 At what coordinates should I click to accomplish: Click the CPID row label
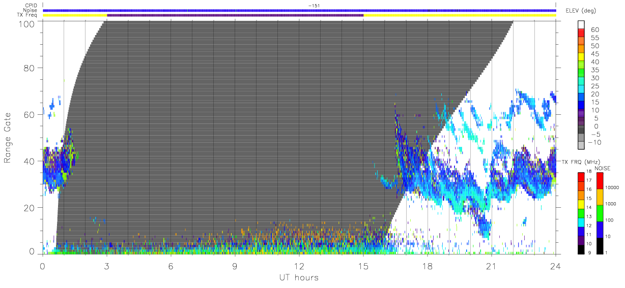click(x=32, y=6)
